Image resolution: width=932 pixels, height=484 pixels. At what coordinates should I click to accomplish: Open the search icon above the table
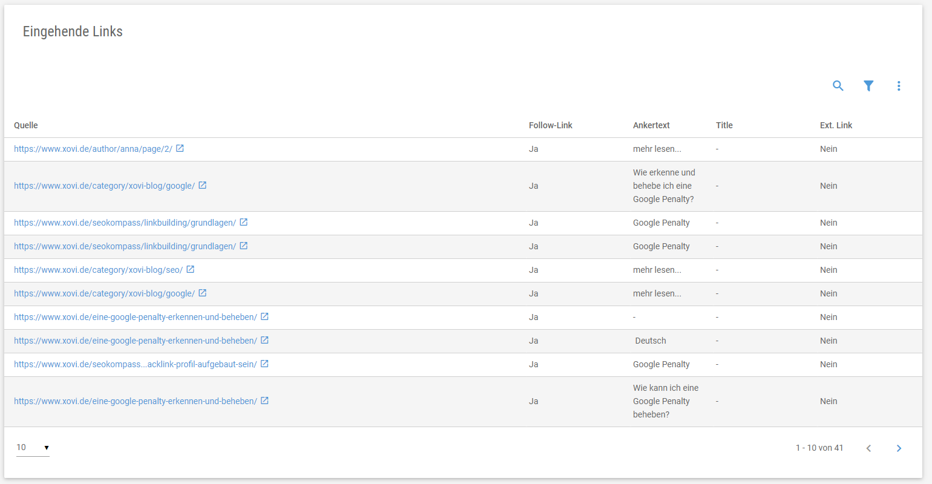click(x=838, y=86)
